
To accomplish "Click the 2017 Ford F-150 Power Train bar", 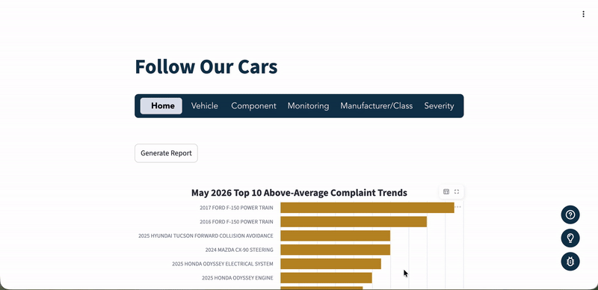I will click(x=367, y=208).
